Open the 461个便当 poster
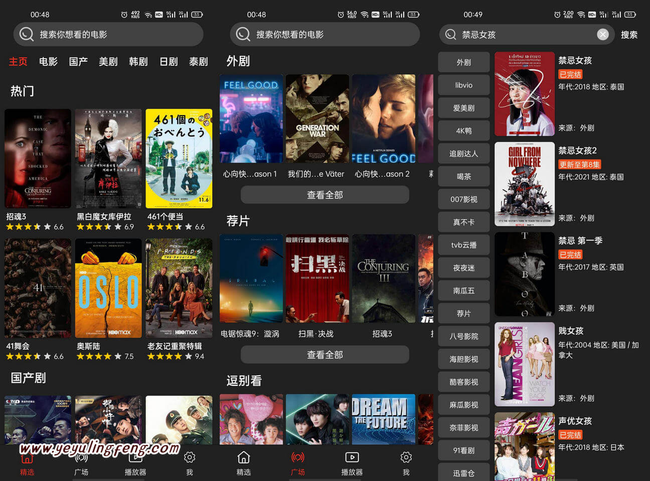 179,158
